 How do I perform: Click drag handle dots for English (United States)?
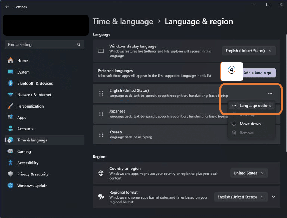pos(101,93)
